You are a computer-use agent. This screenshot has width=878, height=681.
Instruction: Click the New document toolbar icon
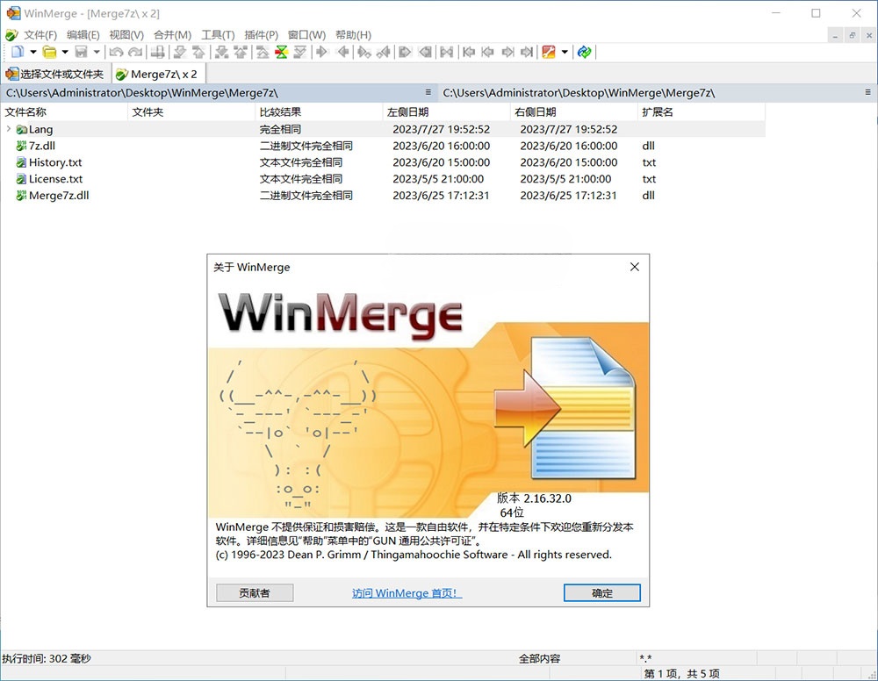coord(18,52)
